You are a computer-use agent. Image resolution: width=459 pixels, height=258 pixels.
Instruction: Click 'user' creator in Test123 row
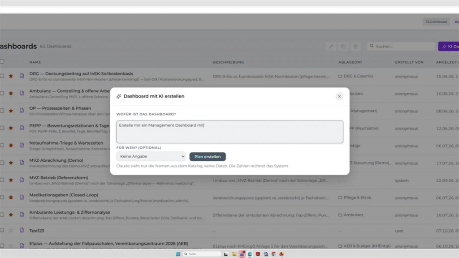tap(399, 231)
